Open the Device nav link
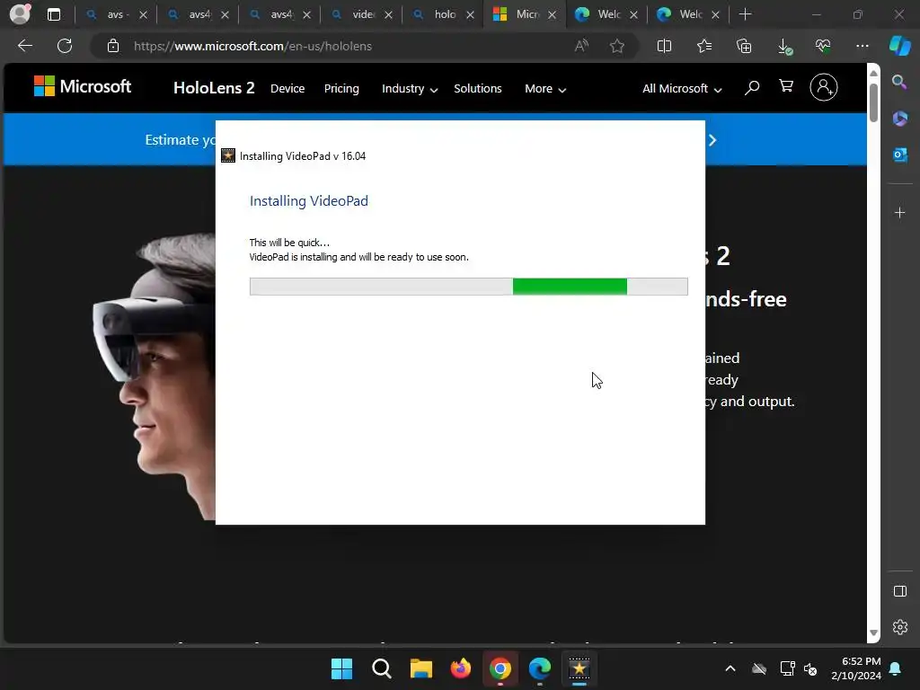This screenshot has width=920, height=690. pyautogui.click(x=287, y=89)
